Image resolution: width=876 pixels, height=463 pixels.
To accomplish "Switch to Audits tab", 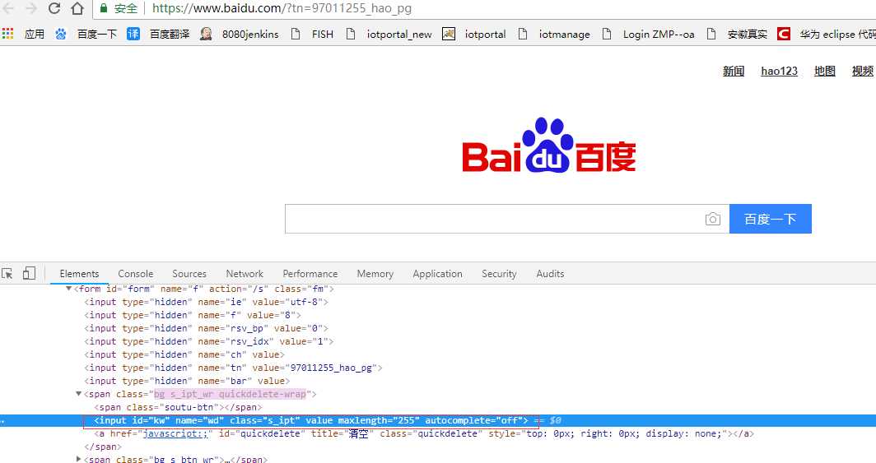I will coord(550,273).
